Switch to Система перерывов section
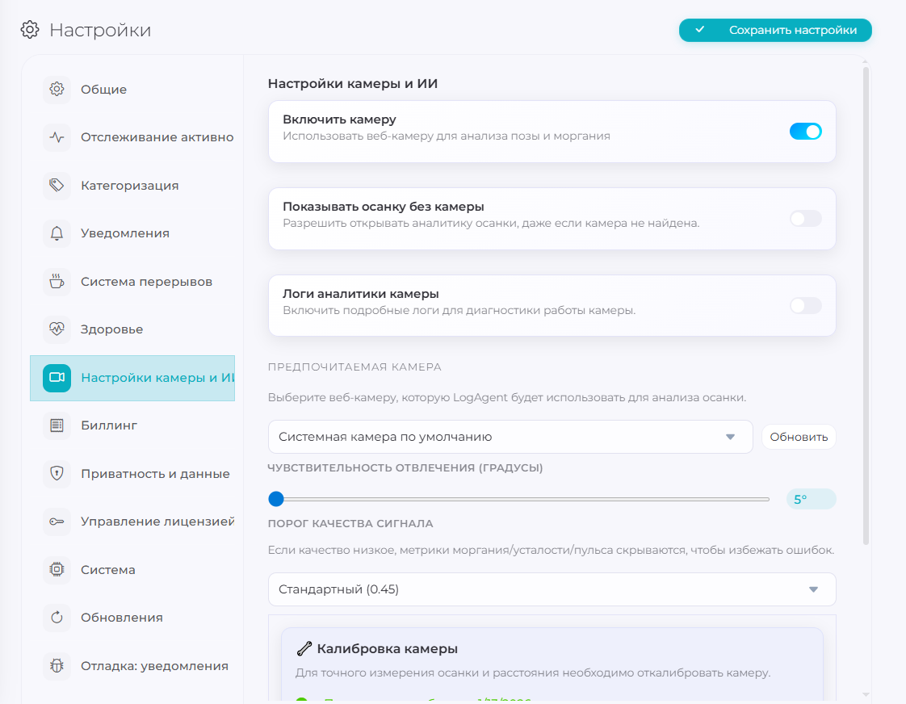This screenshot has height=704, width=906. [x=132, y=282]
